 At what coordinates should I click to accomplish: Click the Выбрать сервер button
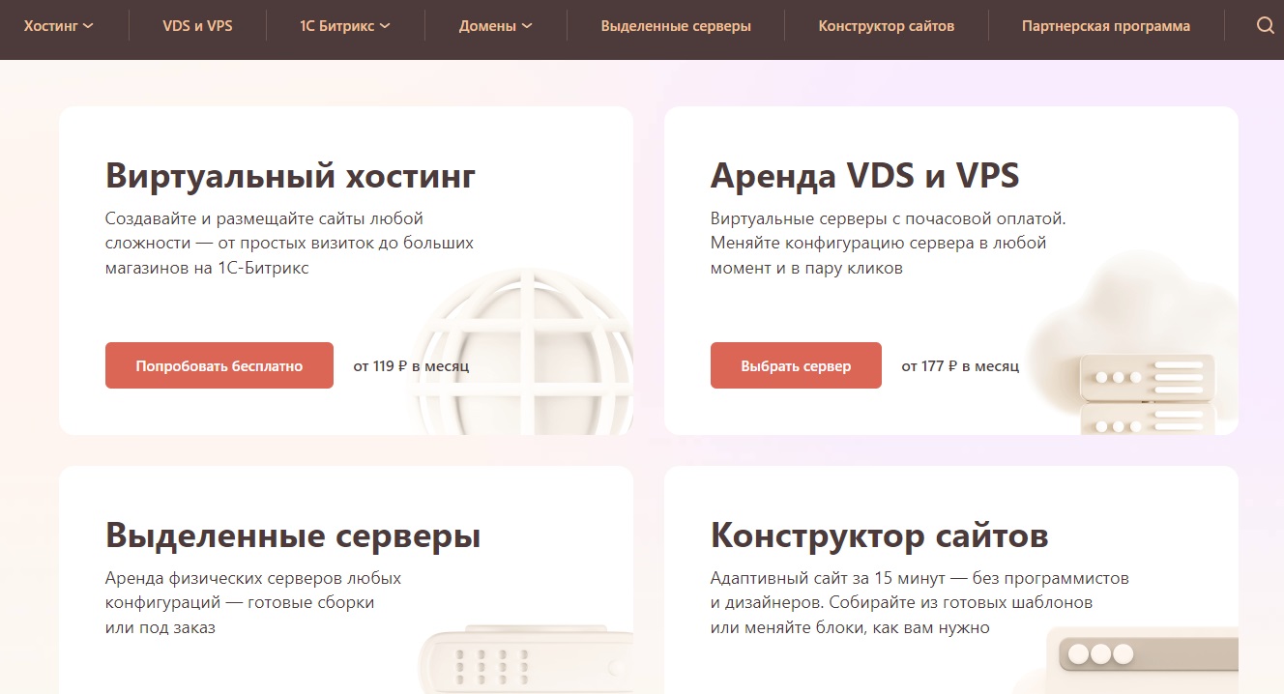(796, 365)
